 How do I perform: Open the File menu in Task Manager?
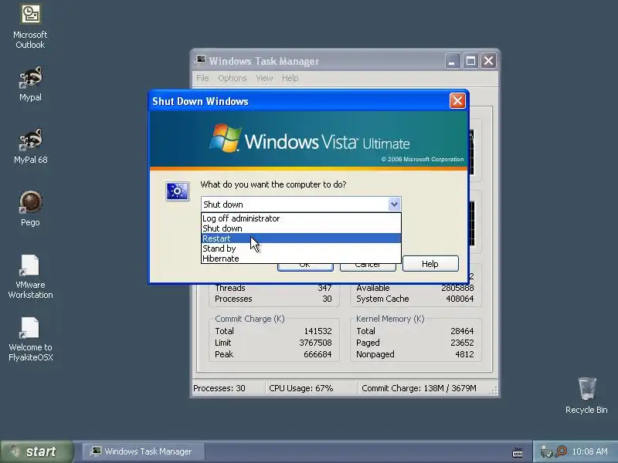click(x=202, y=78)
